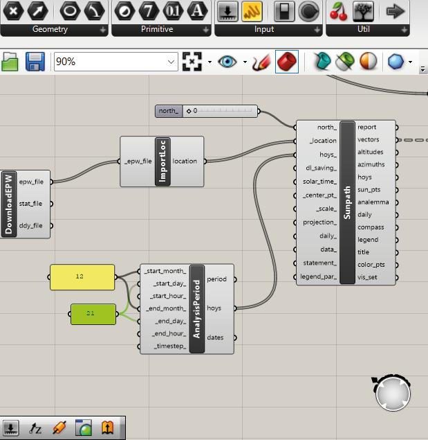Click the DownloadEPW component name bar

pos(9,204)
